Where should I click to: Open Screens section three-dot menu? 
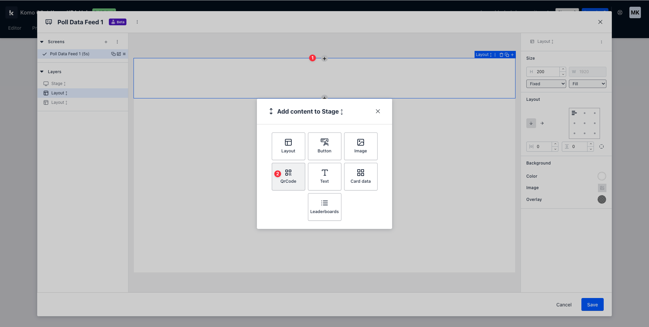pos(117,42)
